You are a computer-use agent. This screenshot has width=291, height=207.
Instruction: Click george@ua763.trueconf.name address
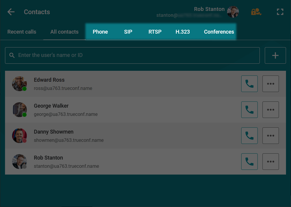[66, 114]
